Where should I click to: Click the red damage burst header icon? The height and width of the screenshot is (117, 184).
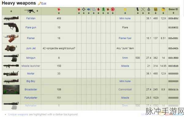point(59,9)
